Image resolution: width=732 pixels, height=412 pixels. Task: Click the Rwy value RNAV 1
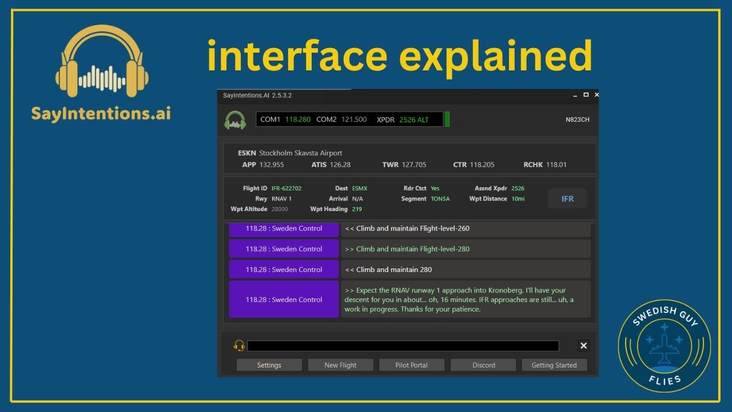281,199
